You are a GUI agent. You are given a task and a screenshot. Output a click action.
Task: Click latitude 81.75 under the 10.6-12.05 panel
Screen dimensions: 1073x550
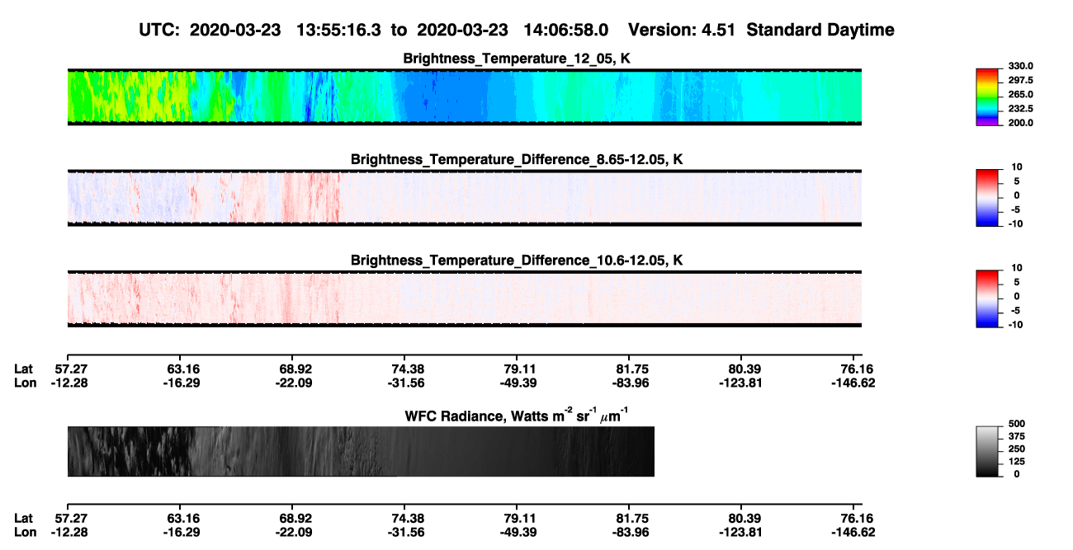[x=632, y=368]
